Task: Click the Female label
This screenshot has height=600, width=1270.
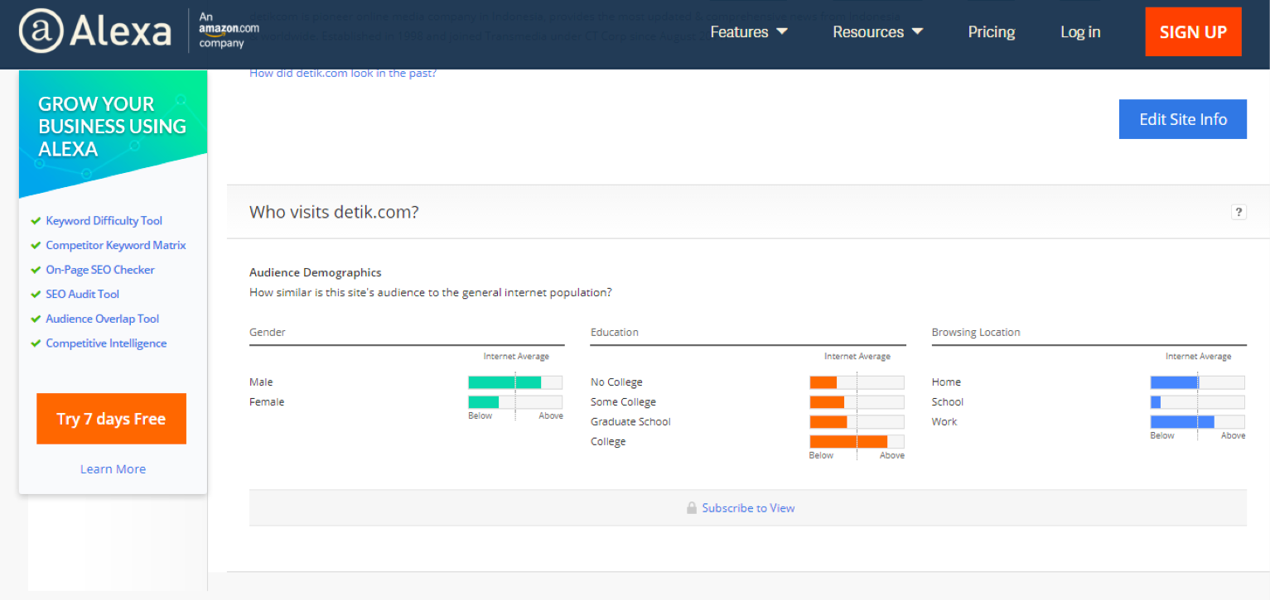Action: coord(267,402)
